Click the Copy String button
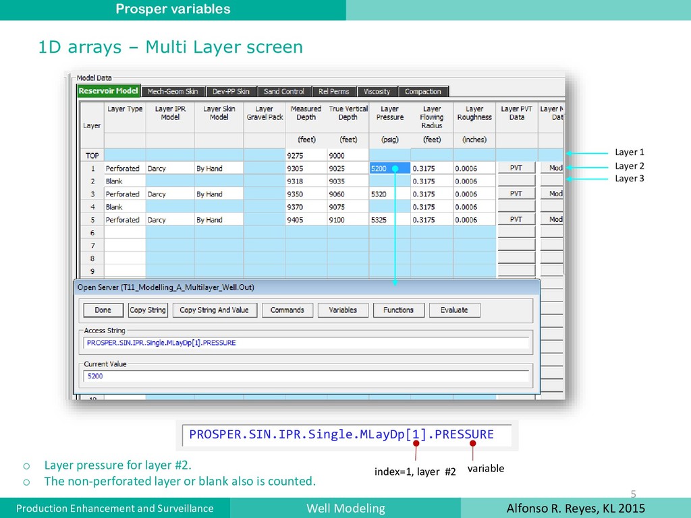Image resolution: width=691 pixels, height=518 pixels. [x=148, y=310]
